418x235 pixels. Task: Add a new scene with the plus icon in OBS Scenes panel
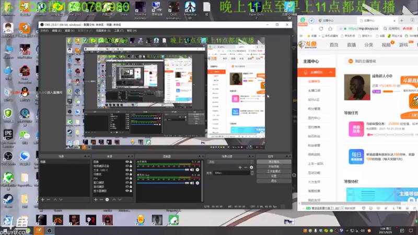(43, 199)
